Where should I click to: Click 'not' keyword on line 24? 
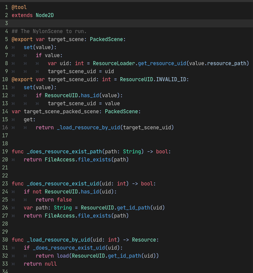point(37,191)
